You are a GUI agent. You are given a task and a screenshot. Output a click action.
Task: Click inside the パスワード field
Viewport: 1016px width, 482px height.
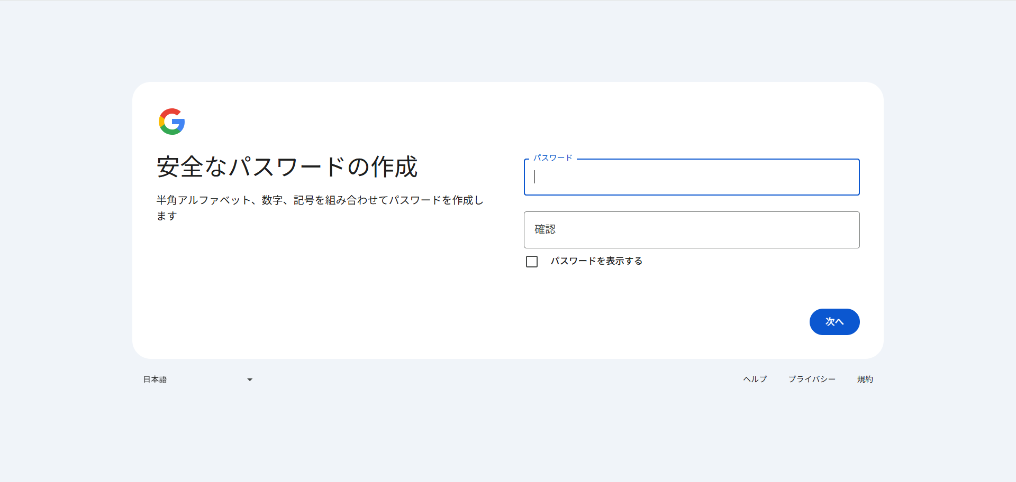point(691,177)
